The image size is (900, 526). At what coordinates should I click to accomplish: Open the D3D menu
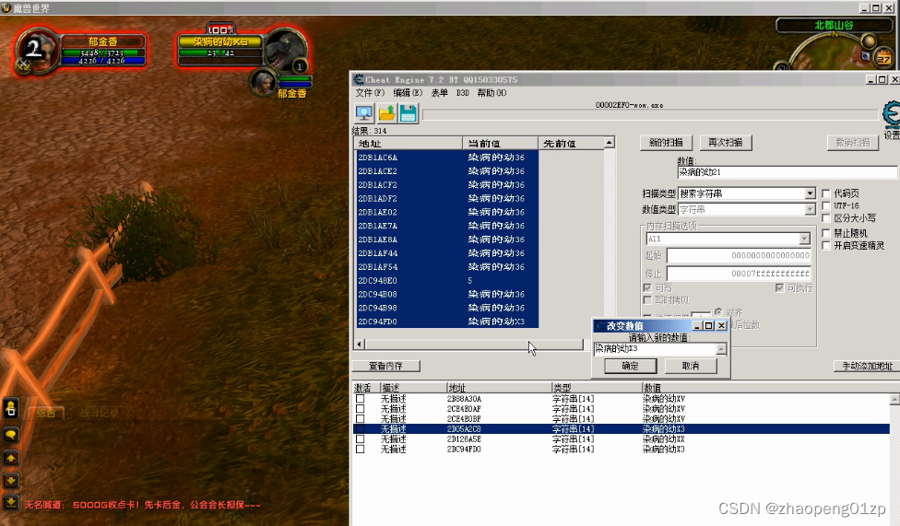463,93
